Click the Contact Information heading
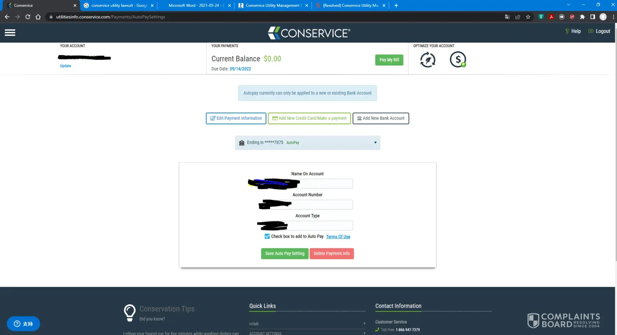This screenshot has height=335, width=617. (398, 306)
